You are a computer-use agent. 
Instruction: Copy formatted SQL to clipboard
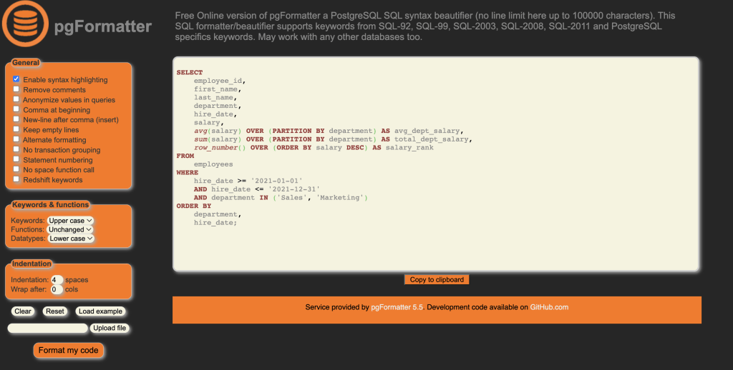[437, 279]
